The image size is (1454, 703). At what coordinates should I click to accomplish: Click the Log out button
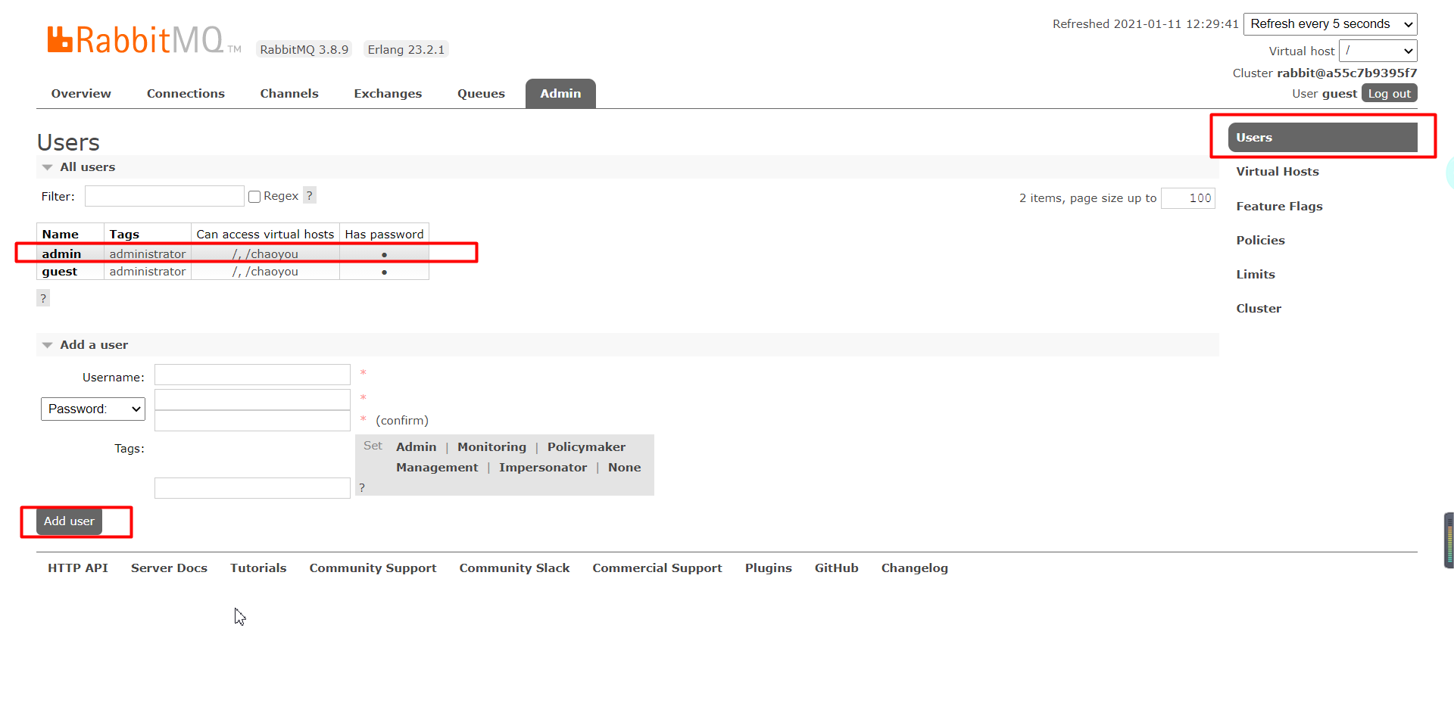coord(1389,93)
